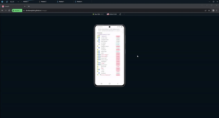Image resolution: width=219 pixels, height=118 pixels.
Task: Close the CreepJS browser tab
Action: (x=25, y=6)
